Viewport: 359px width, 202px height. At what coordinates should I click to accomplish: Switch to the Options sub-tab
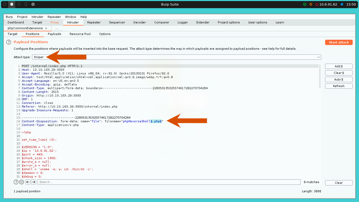pyautogui.click(x=105, y=34)
